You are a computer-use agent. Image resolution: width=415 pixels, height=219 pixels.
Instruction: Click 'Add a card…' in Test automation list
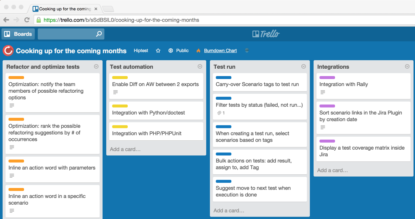click(125, 149)
